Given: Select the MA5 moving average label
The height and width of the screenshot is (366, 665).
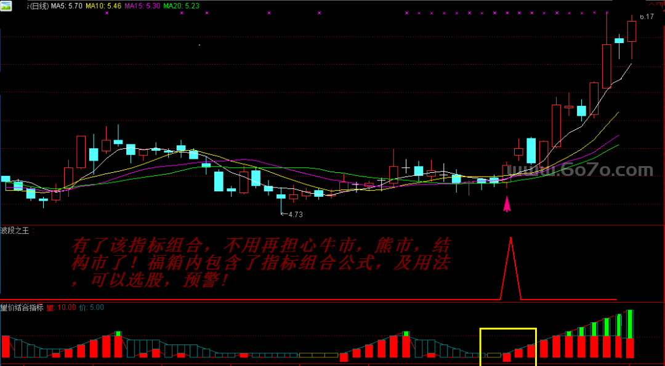Looking at the screenshot, I should point(65,6).
